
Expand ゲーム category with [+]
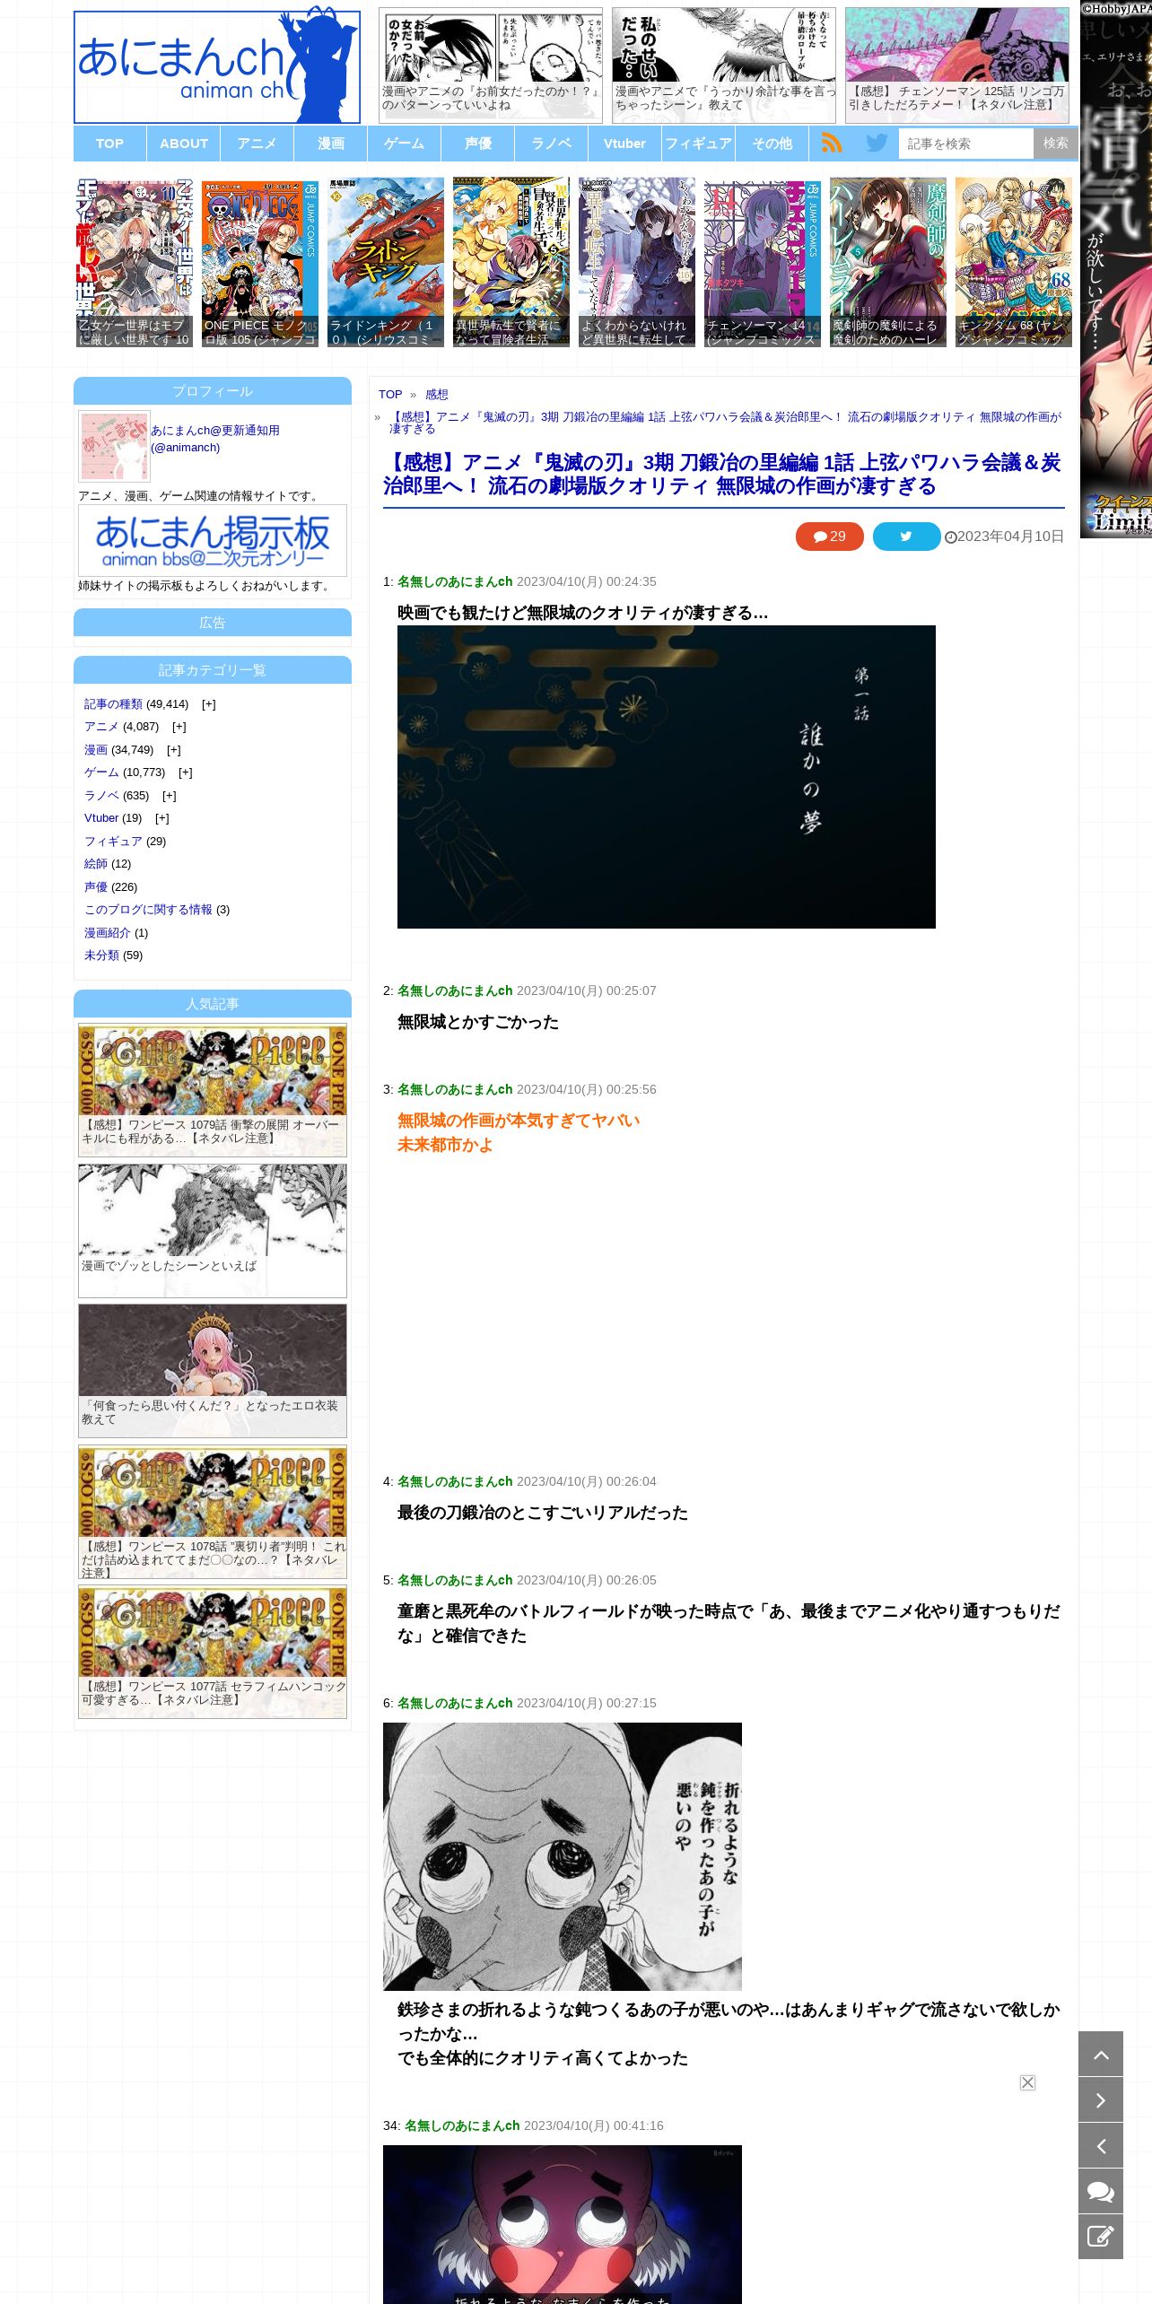coord(185,772)
